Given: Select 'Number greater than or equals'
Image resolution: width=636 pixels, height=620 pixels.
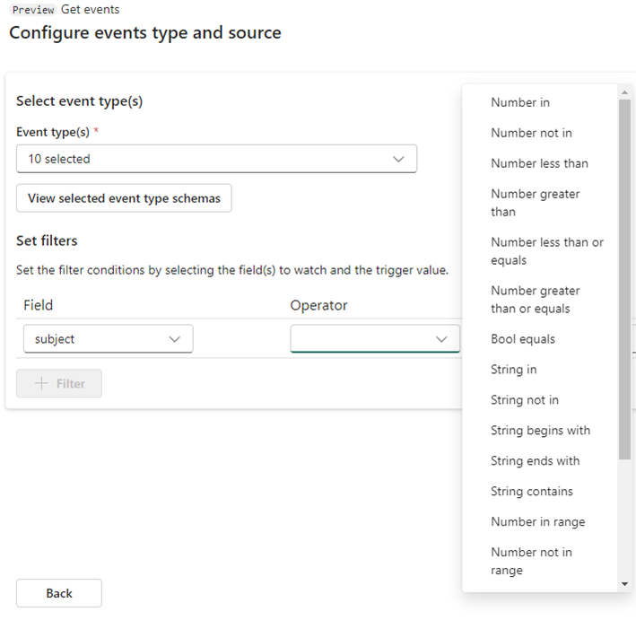Looking at the screenshot, I should click(536, 300).
